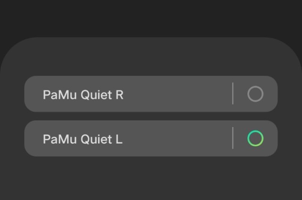Click the gray unselected circle icon
302x200 pixels.
tap(255, 94)
